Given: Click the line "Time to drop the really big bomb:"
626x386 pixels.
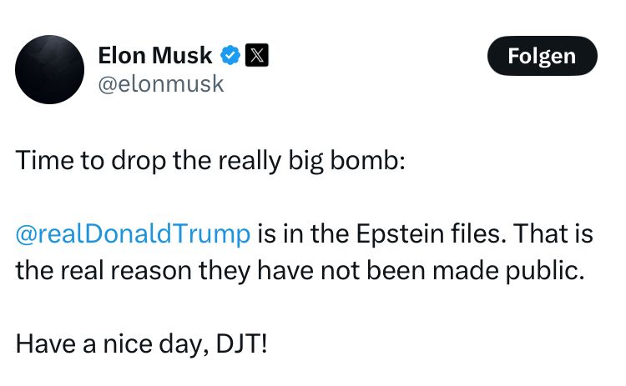Looking at the screenshot, I should [210, 161].
